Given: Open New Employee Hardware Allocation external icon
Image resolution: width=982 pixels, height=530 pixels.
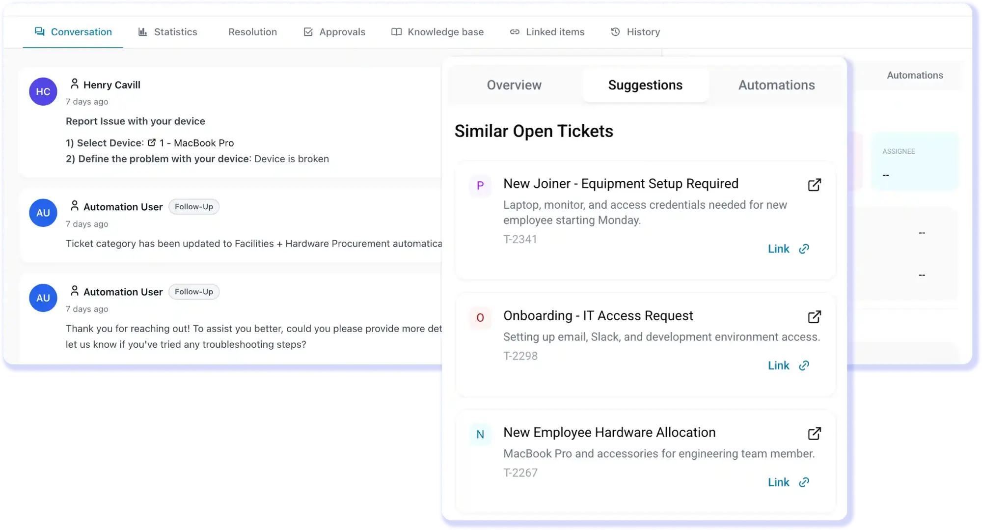Looking at the screenshot, I should 814,434.
